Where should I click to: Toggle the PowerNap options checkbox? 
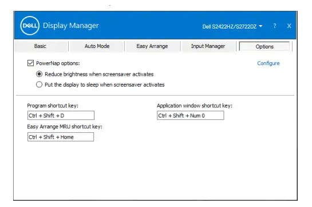[x=30, y=63]
